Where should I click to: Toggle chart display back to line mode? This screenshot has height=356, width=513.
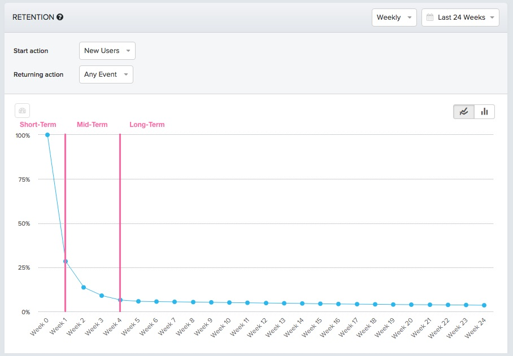[463, 111]
